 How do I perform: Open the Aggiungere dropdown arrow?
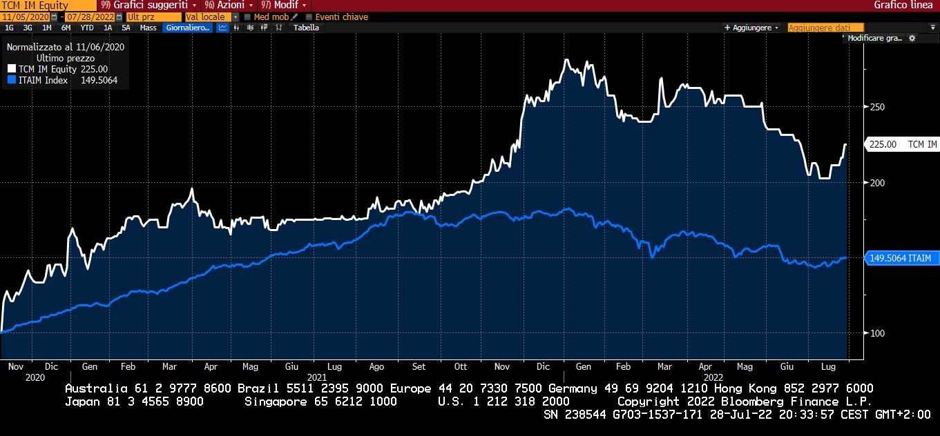tap(777, 28)
